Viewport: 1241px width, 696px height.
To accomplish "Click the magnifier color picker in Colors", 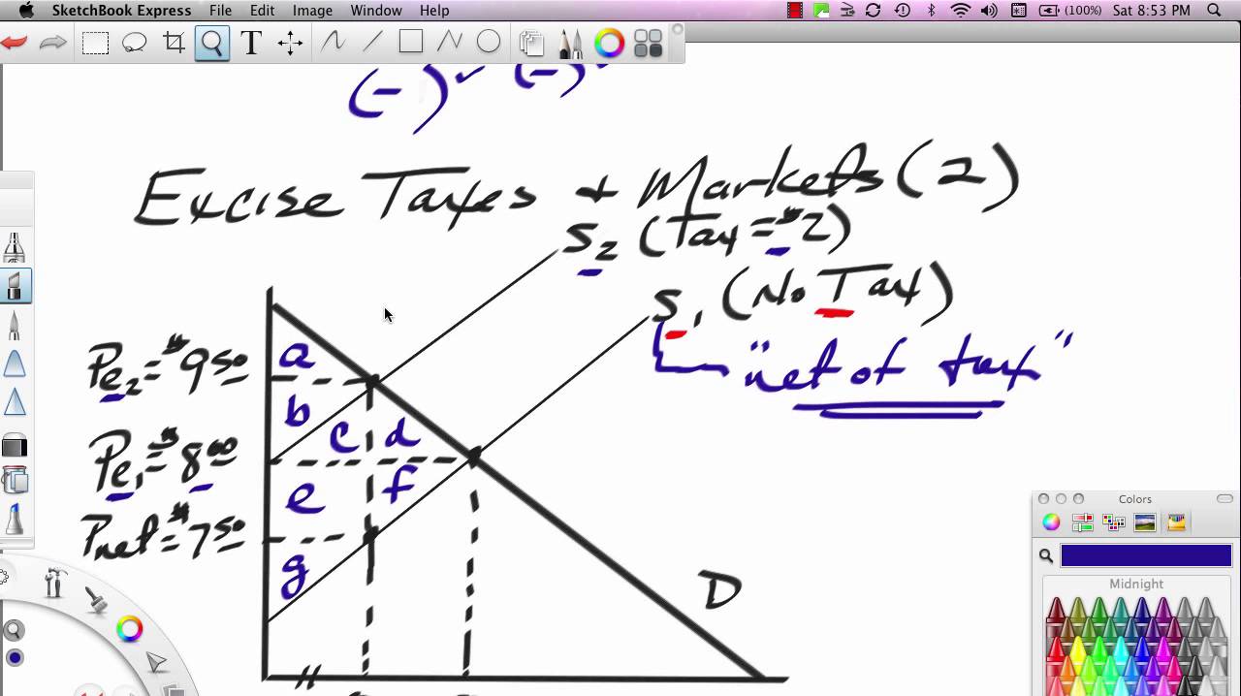I will pyautogui.click(x=1046, y=555).
